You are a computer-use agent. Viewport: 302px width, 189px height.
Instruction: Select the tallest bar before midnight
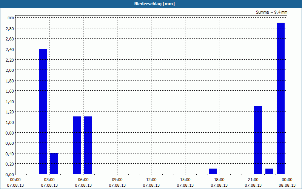point(280,98)
